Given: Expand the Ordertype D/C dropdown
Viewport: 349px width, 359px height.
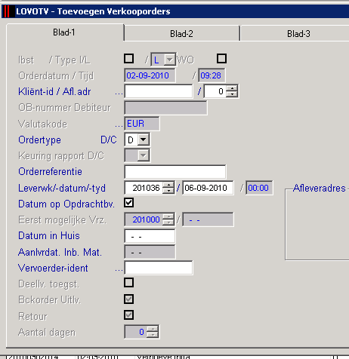Looking at the screenshot, I should point(144,140).
